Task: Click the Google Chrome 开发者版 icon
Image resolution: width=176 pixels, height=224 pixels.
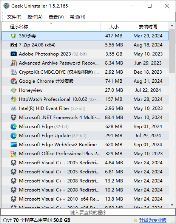Action: [14, 81]
